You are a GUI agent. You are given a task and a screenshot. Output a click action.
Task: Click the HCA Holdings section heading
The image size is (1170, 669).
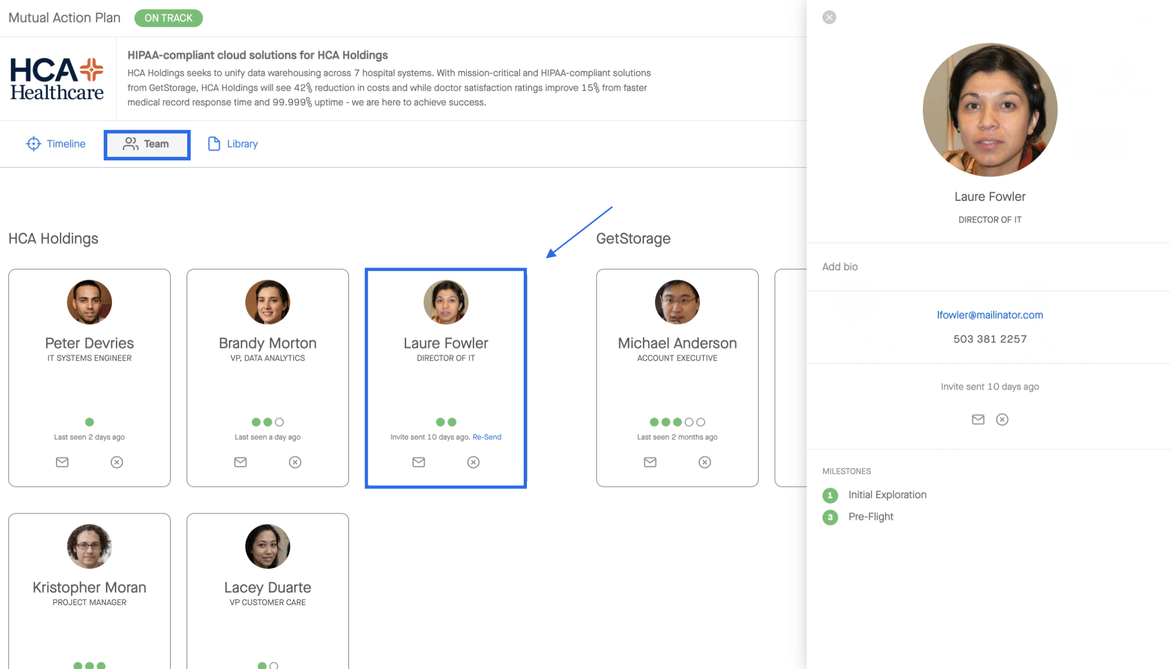tap(53, 238)
